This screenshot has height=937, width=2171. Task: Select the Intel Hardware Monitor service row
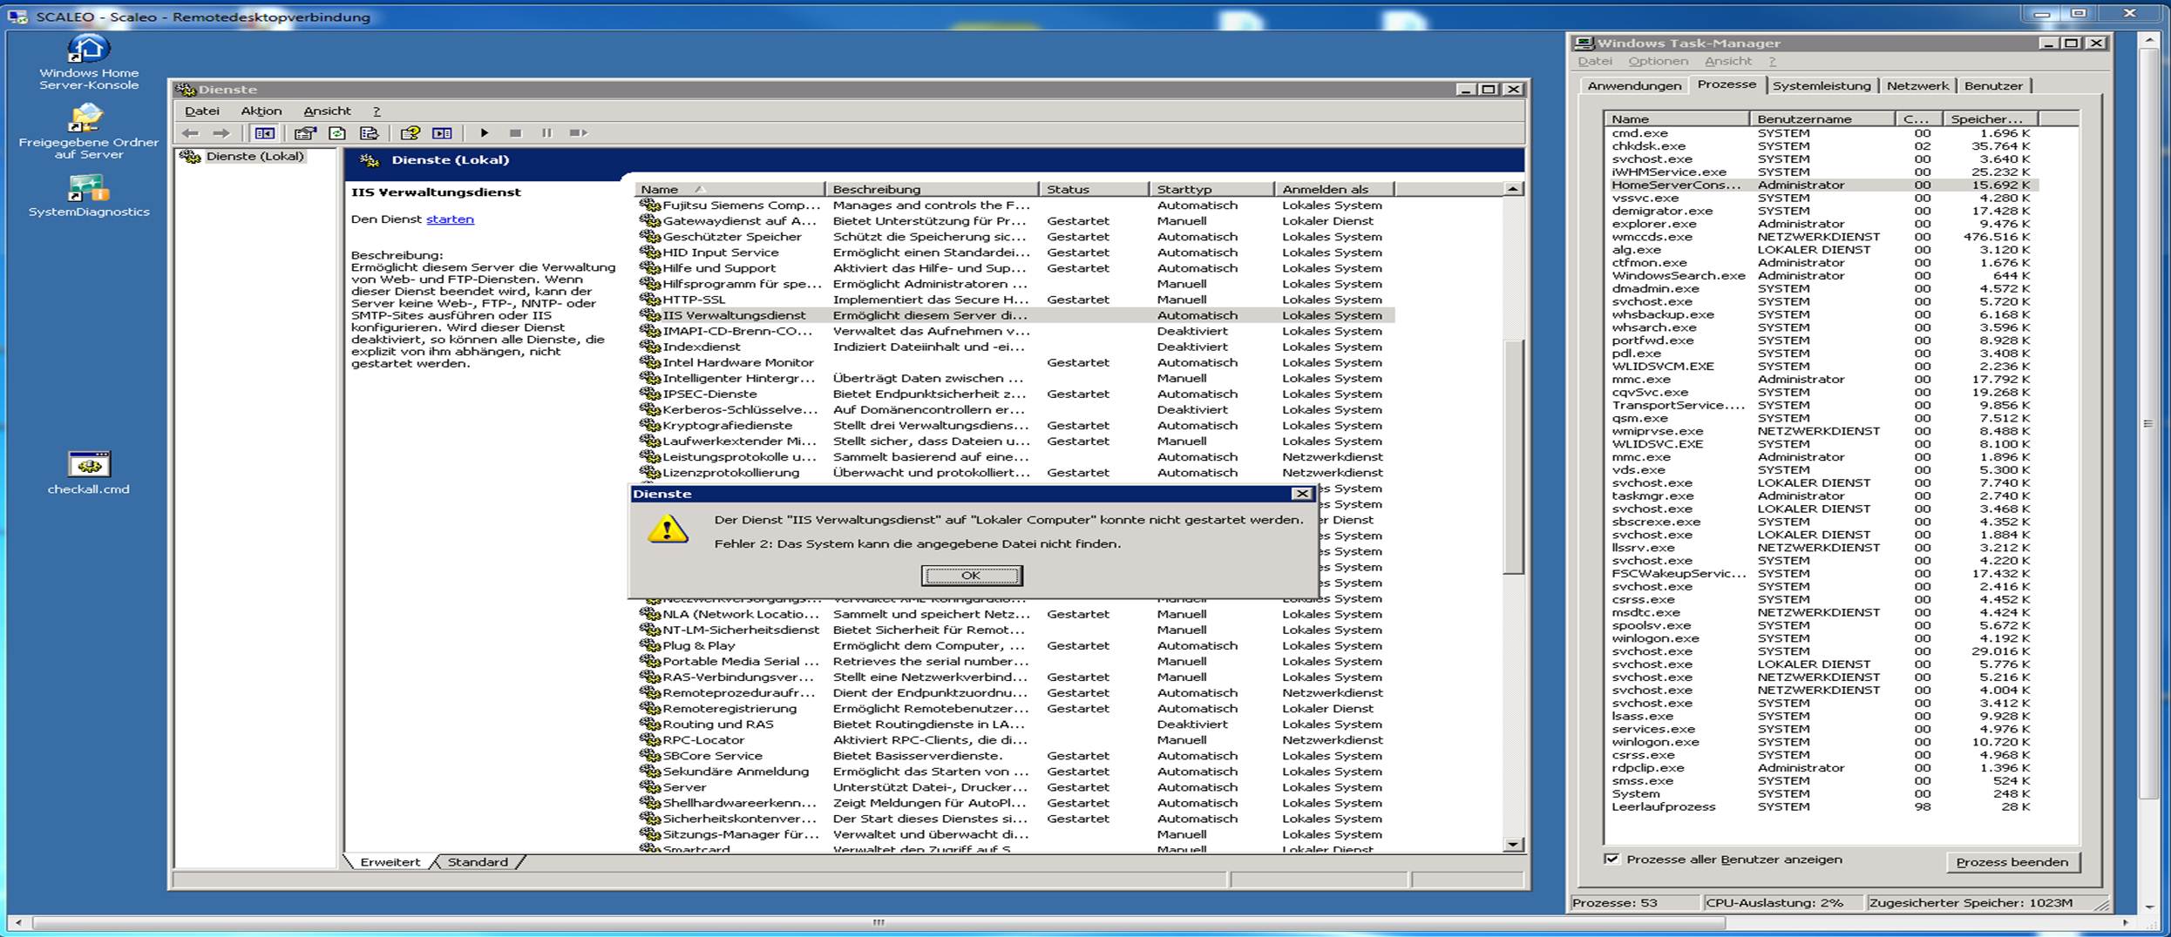(1015, 362)
